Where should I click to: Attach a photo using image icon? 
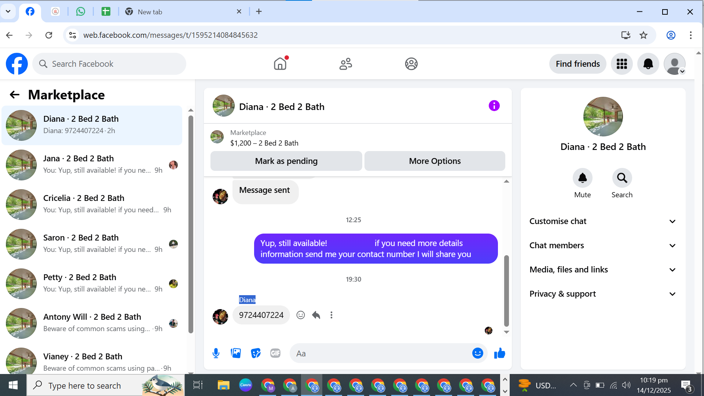(236, 353)
